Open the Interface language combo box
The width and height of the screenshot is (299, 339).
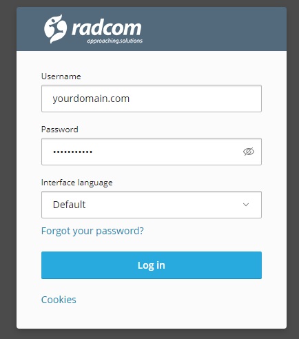click(x=152, y=205)
